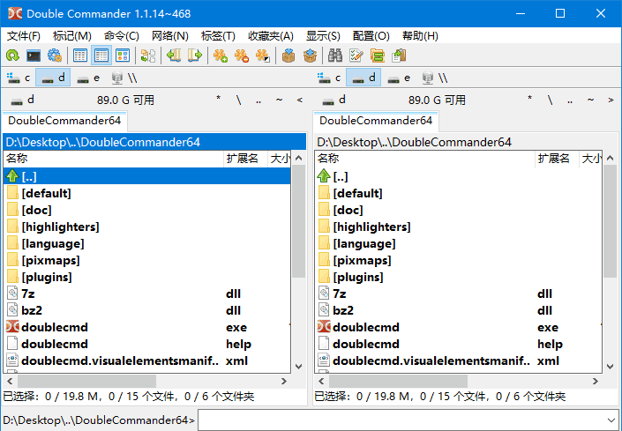Go to root with \ button, left panel
Image resolution: width=622 pixels, height=431 pixels.
pos(238,100)
